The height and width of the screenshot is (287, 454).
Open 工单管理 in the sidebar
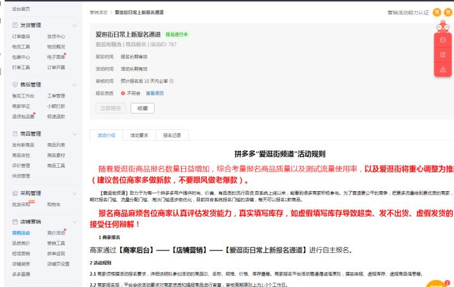point(56,96)
